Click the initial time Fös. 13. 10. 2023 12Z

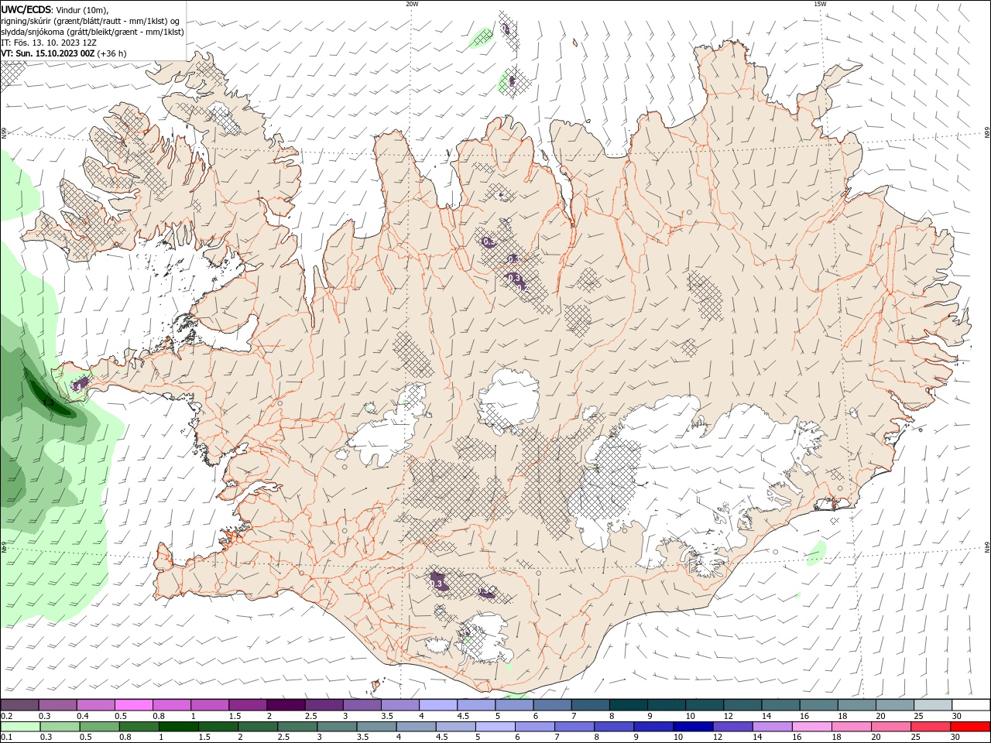pos(53,43)
